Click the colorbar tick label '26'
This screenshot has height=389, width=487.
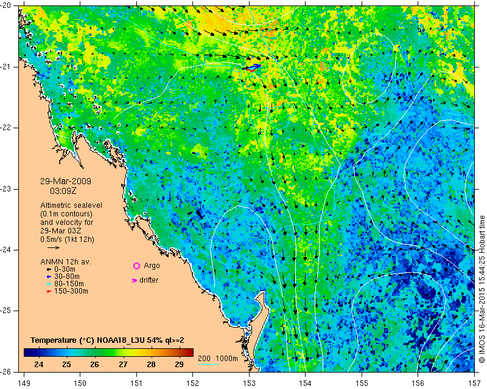94,364
